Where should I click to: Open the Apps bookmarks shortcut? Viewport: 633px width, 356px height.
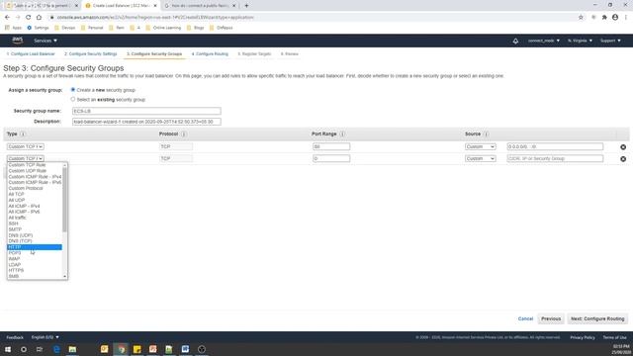click(13, 28)
